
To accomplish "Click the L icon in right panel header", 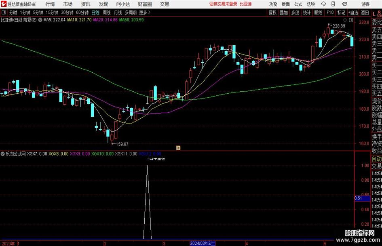I will pos(374,14).
